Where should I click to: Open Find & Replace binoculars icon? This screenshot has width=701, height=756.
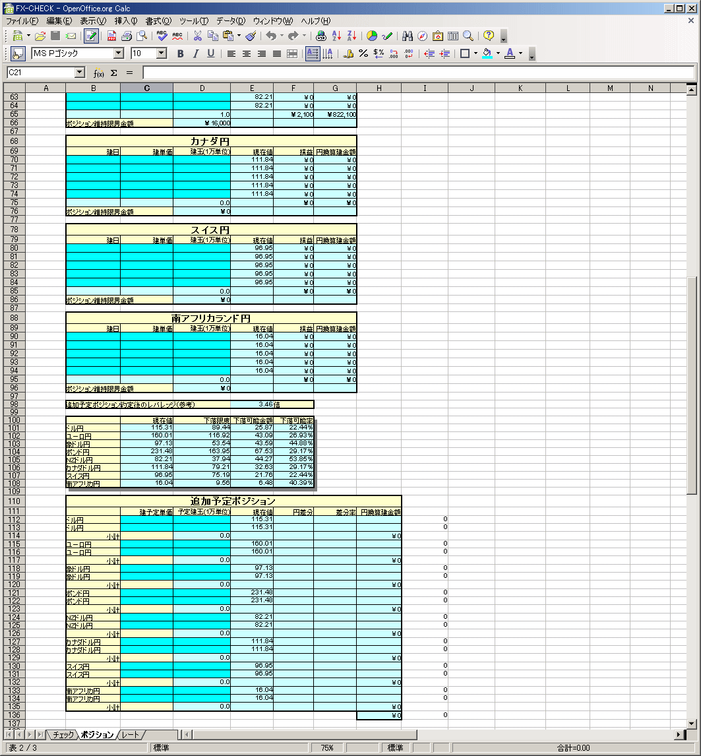[x=408, y=36]
